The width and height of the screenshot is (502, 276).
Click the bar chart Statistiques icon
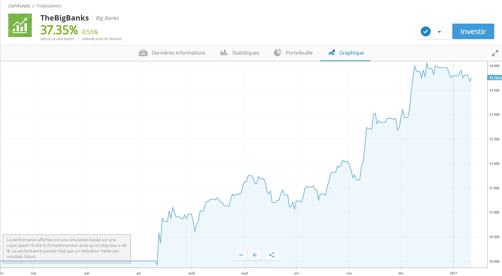point(224,52)
